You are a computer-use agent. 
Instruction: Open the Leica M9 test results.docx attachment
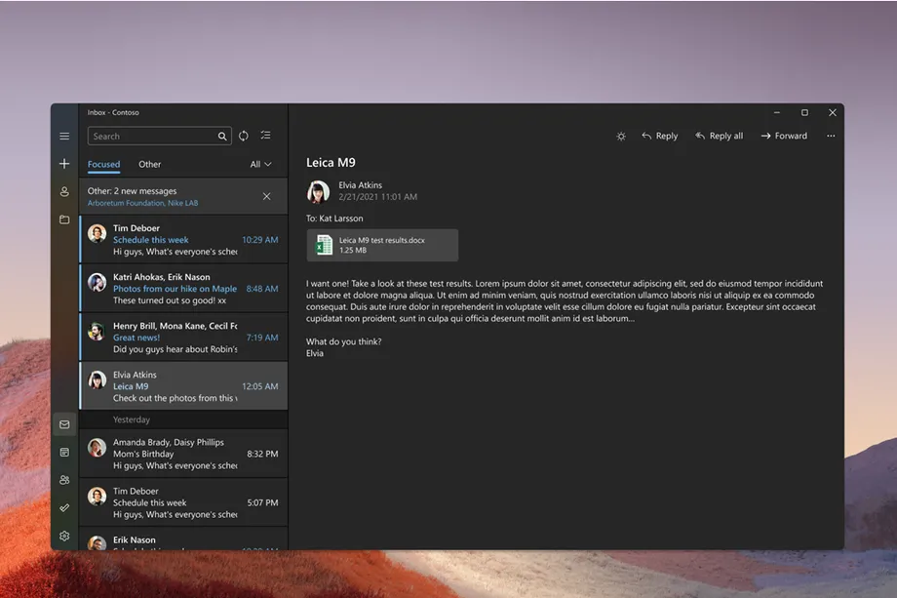pyautogui.click(x=381, y=245)
